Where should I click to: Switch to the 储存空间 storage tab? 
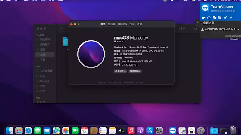(123, 24)
